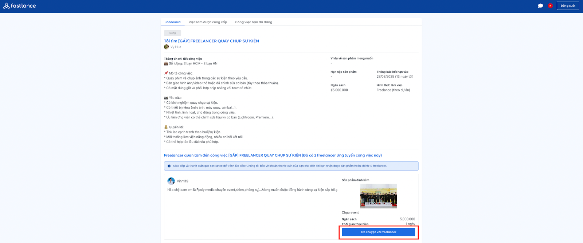Screen dimensions: 583x243
Task: Click the Vietnam flag language icon
Action: point(550,6)
